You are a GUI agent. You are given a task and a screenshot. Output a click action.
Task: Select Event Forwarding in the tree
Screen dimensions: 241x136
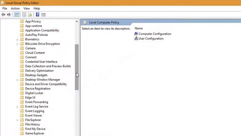click(37, 102)
